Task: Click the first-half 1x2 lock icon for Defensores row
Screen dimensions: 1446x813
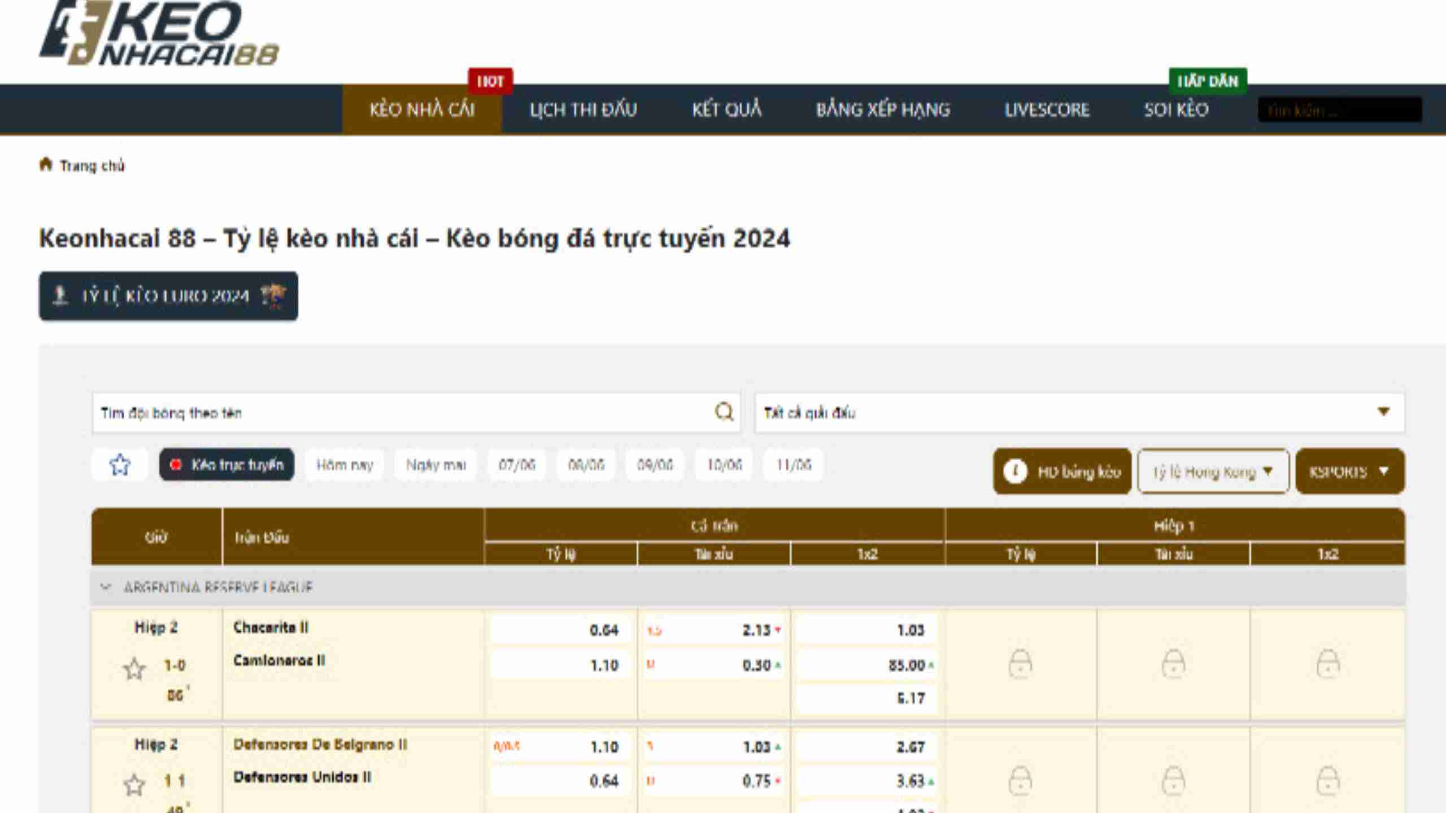Action: (1328, 781)
